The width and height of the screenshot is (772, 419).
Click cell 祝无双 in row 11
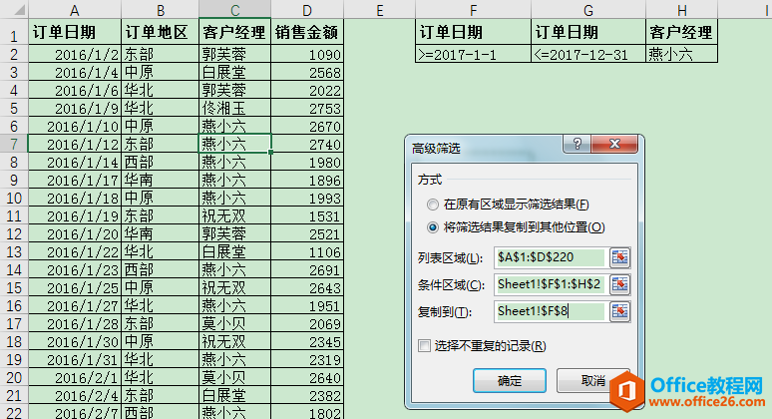point(234,216)
